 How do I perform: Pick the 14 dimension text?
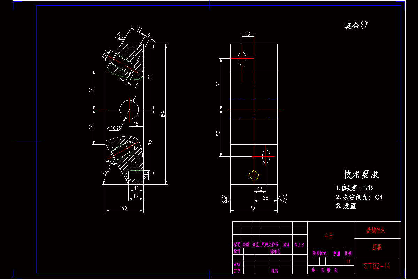[136, 189]
